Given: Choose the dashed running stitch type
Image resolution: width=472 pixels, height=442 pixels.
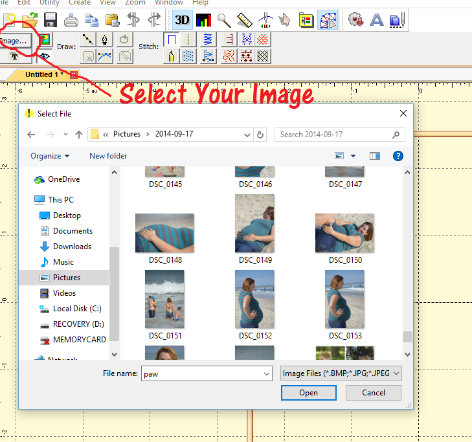Looking at the screenshot, I should pos(188,39).
